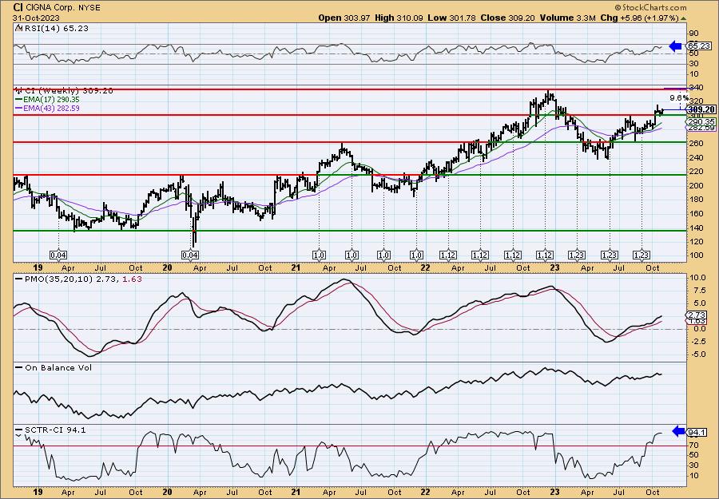Click the copyright symbol before StockCharts.com
The width and height of the screenshot is (719, 499).
pos(618,7)
